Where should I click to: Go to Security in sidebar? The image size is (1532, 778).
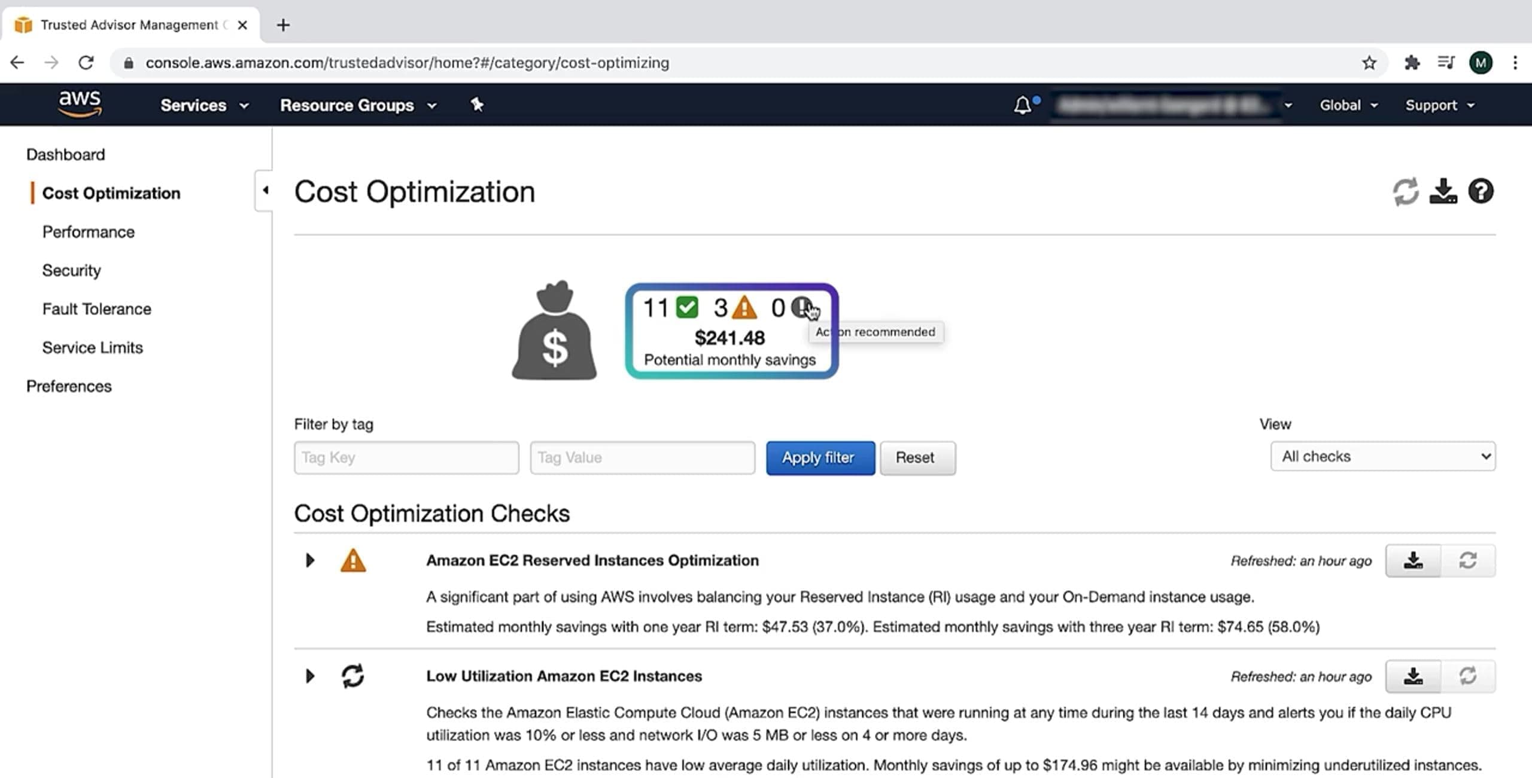(x=71, y=270)
